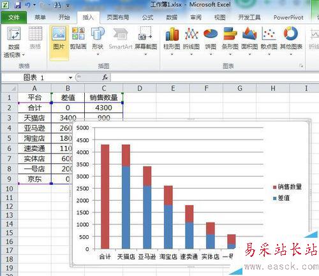Open Clip Art (剪贴画)
This screenshot has width=319, height=276.
pyautogui.click(x=78, y=38)
